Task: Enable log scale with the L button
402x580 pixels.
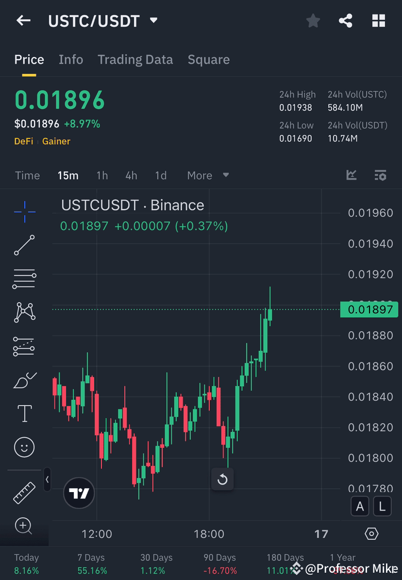Action: 382,506
